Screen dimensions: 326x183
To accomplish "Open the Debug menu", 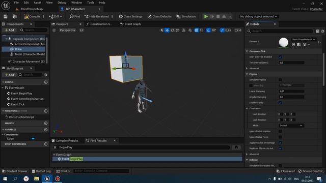I will (x=62, y=3).
